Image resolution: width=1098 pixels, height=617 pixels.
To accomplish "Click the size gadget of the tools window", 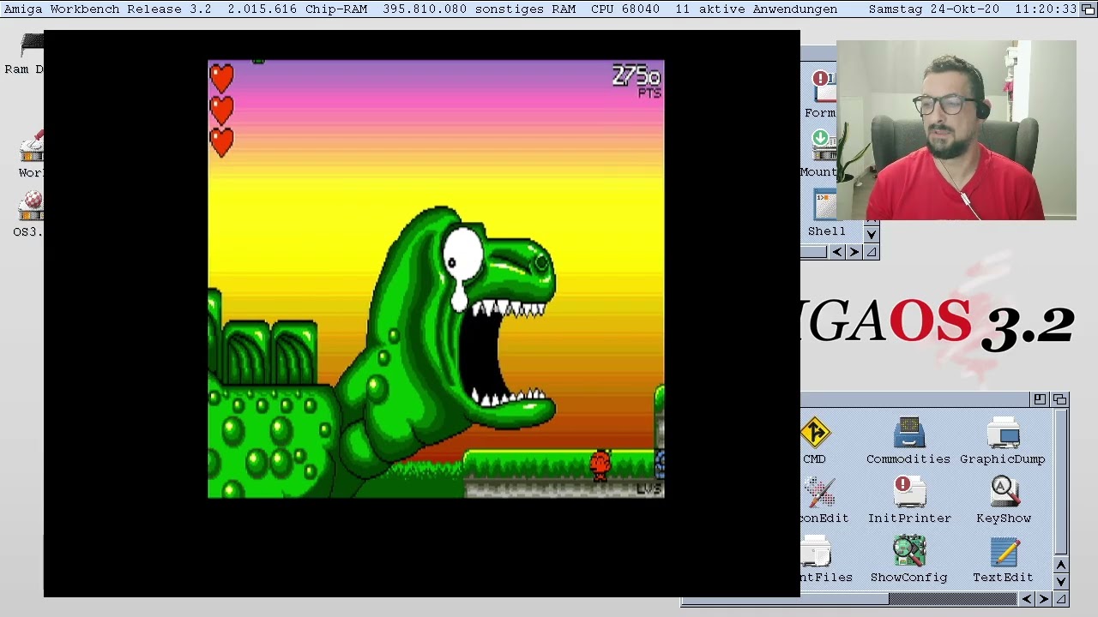I will pyautogui.click(x=1061, y=599).
